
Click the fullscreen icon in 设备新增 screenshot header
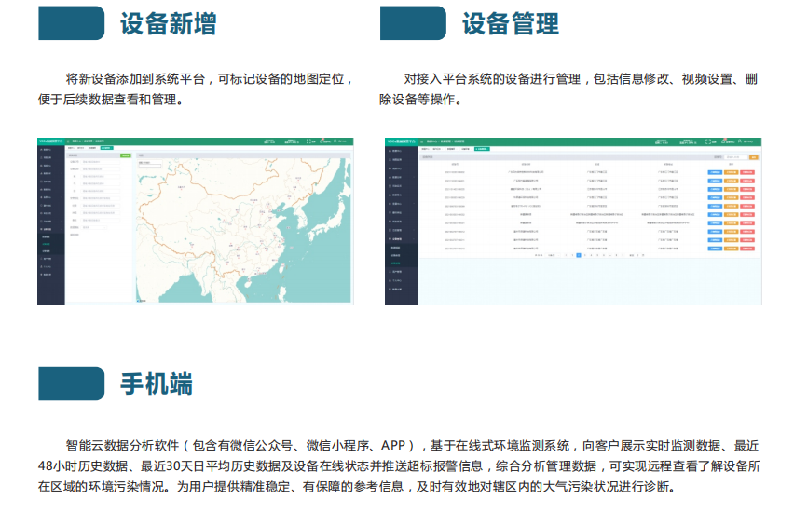coord(308,141)
